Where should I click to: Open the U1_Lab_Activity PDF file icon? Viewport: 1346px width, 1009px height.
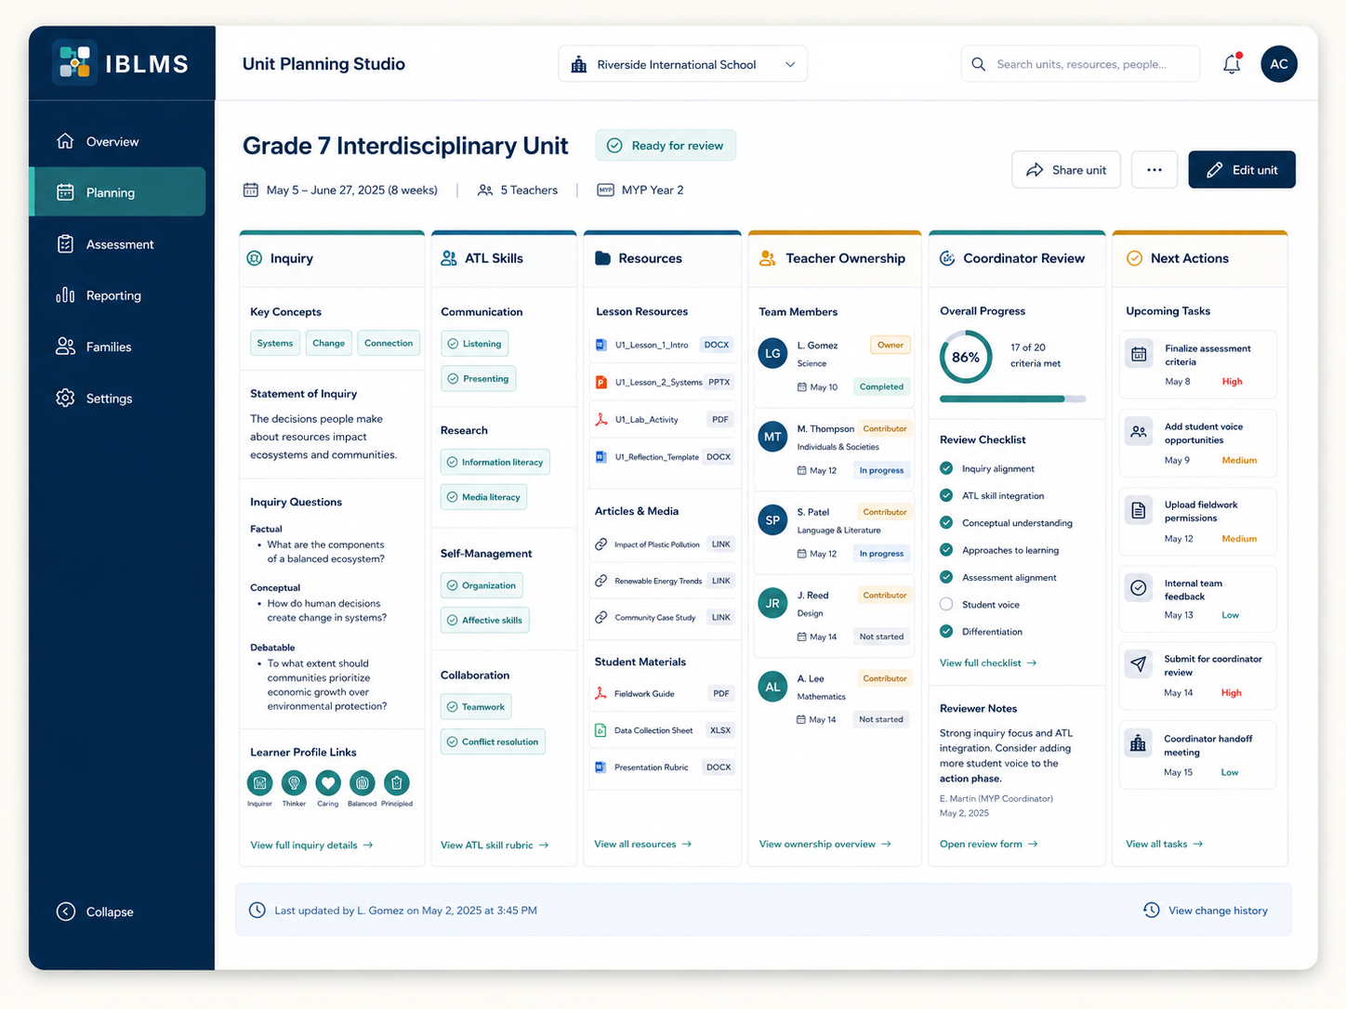pos(601,419)
